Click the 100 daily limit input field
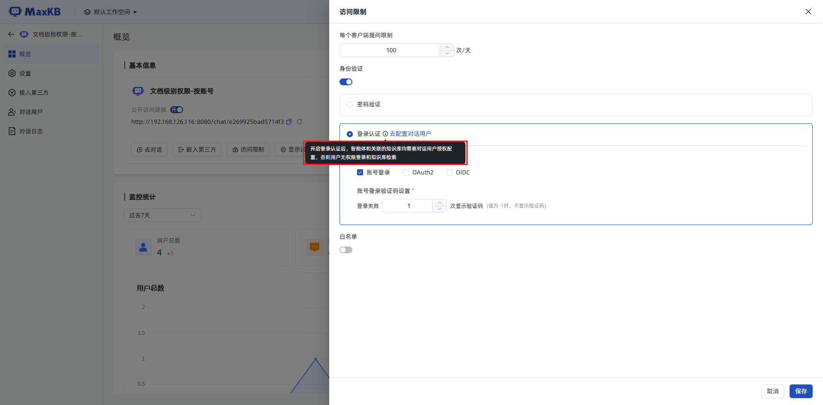Screen dimensions: 823x405 390,50
